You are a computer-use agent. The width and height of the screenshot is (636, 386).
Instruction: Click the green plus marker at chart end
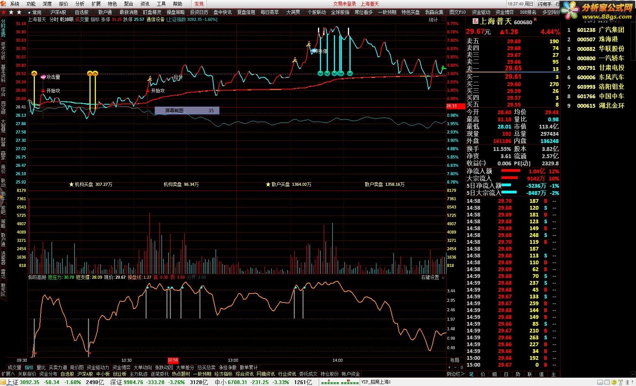[x=443, y=68]
